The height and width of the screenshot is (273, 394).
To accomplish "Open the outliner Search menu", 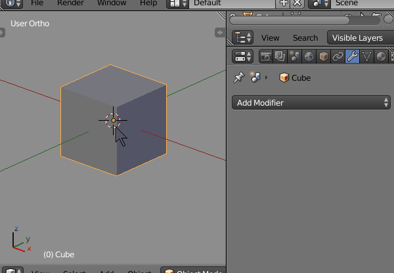I will click(x=305, y=38).
